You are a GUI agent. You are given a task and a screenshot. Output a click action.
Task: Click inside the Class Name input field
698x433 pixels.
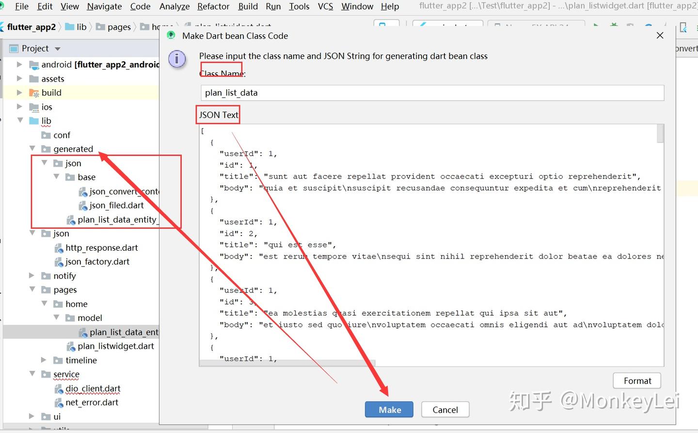pos(432,93)
